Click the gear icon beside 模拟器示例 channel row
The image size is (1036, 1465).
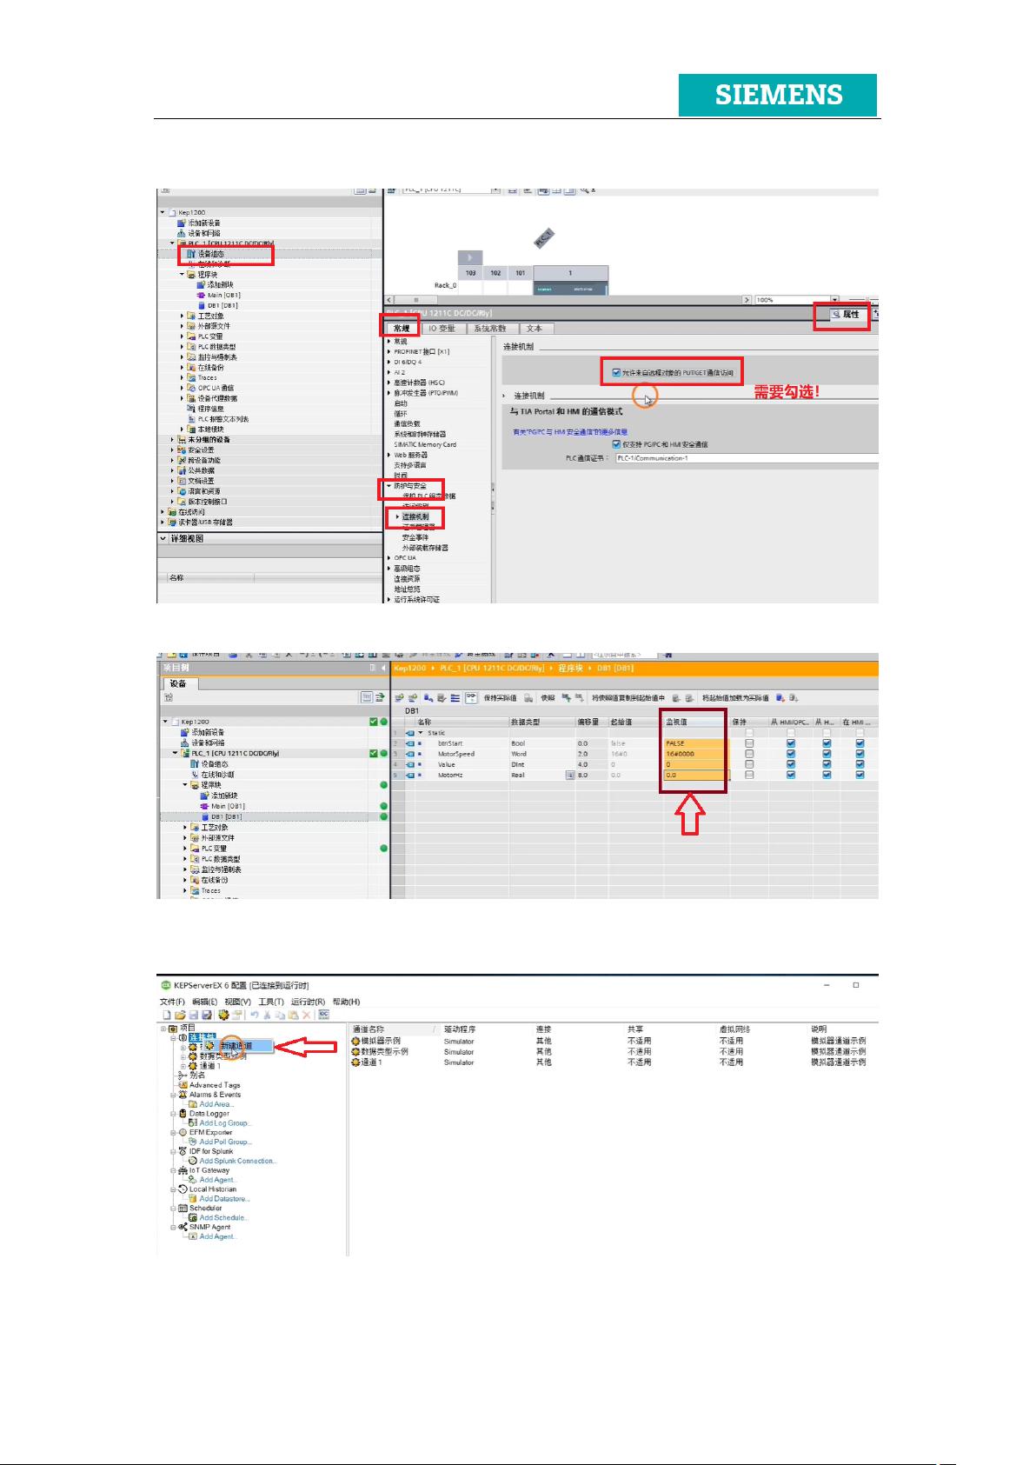355,1041
